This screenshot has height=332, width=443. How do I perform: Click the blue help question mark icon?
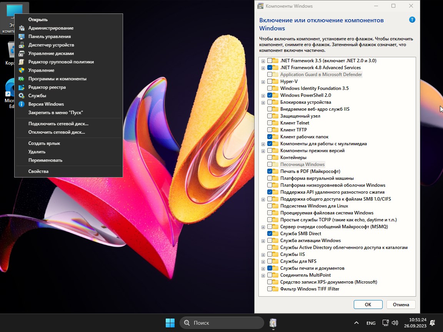tap(412, 20)
